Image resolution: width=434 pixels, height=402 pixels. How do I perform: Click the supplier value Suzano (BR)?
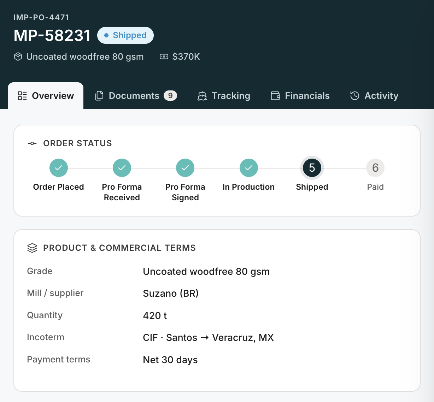171,294
